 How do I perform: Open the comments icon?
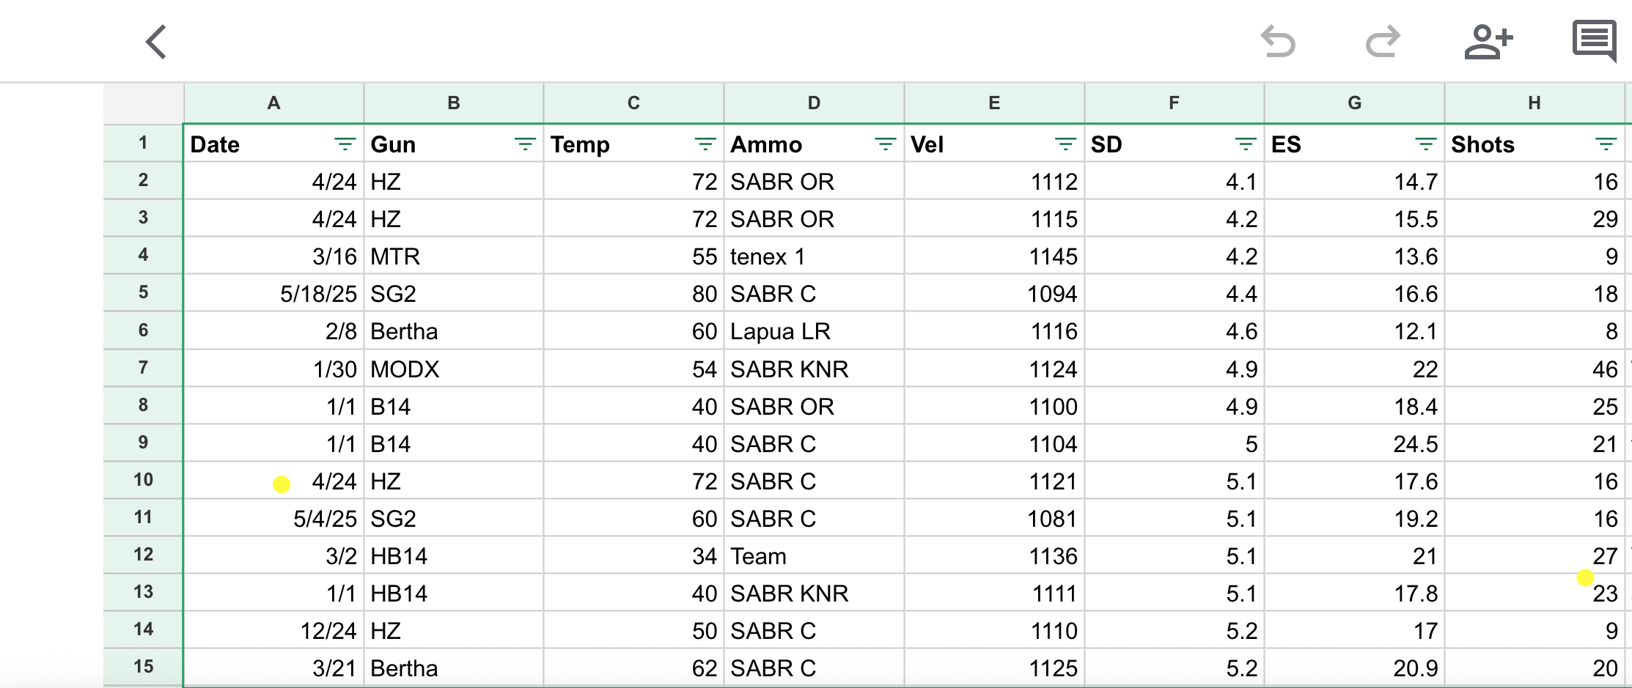coord(1594,40)
